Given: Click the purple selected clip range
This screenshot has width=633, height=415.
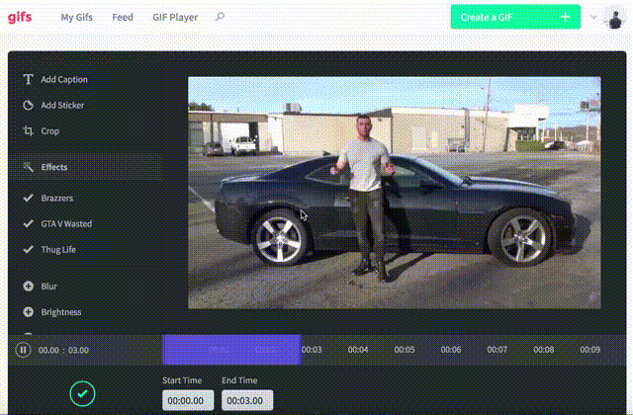Looking at the screenshot, I should pyautogui.click(x=230, y=350).
